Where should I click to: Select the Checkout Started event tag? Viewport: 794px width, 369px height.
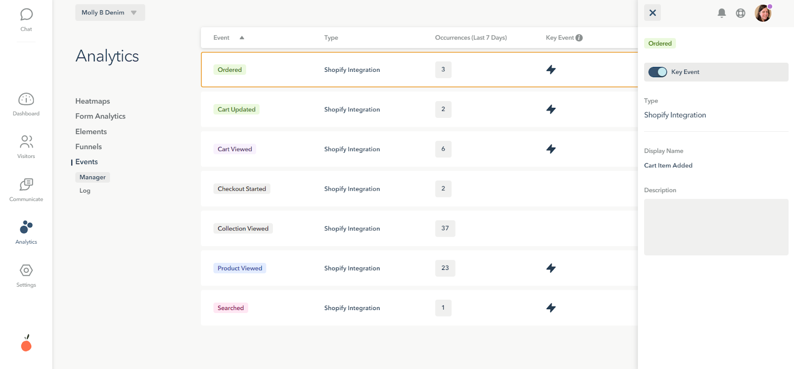point(242,189)
